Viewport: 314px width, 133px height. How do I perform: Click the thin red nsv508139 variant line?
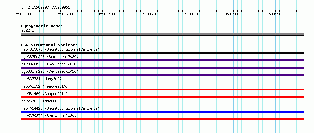coord(163,89)
